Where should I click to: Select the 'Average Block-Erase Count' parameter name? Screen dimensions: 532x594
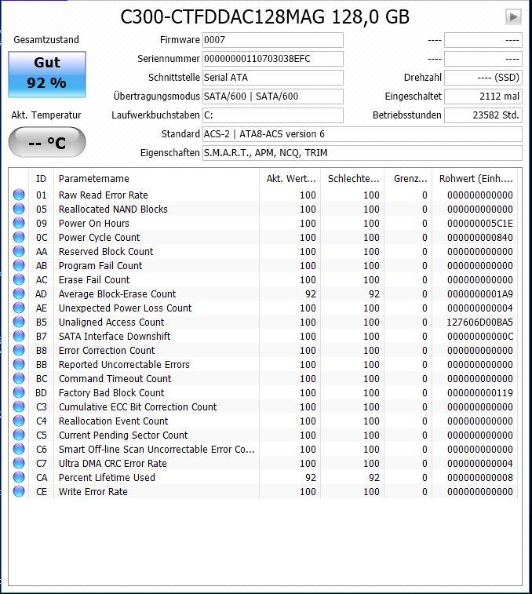click(117, 293)
